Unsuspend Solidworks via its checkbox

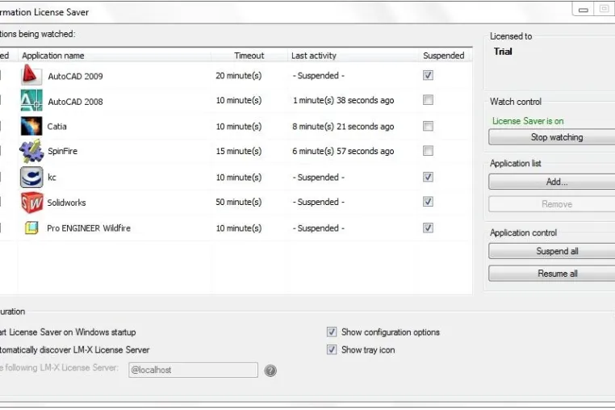(x=428, y=202)
